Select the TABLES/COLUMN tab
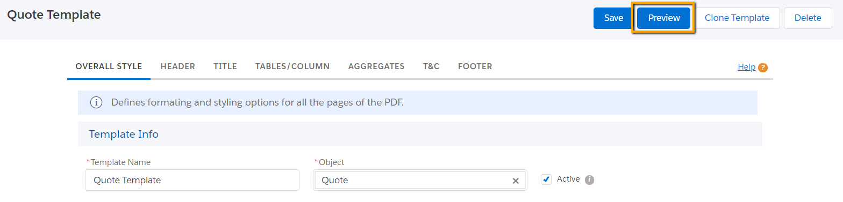 [292, 66]
